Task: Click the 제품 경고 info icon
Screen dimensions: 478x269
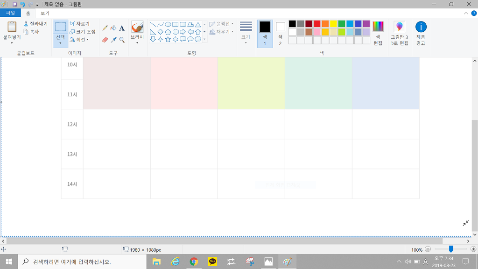Action: pyautogui.click(x=421, y=33)
